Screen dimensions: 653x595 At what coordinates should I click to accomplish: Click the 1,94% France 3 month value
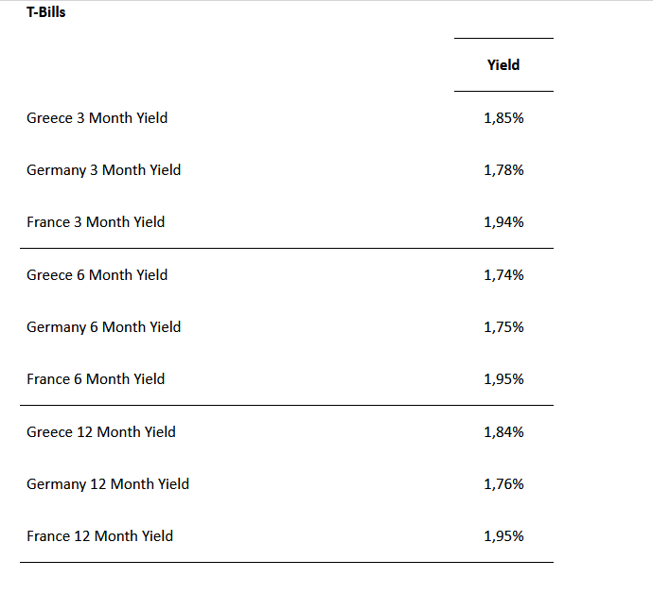[503, 222]
